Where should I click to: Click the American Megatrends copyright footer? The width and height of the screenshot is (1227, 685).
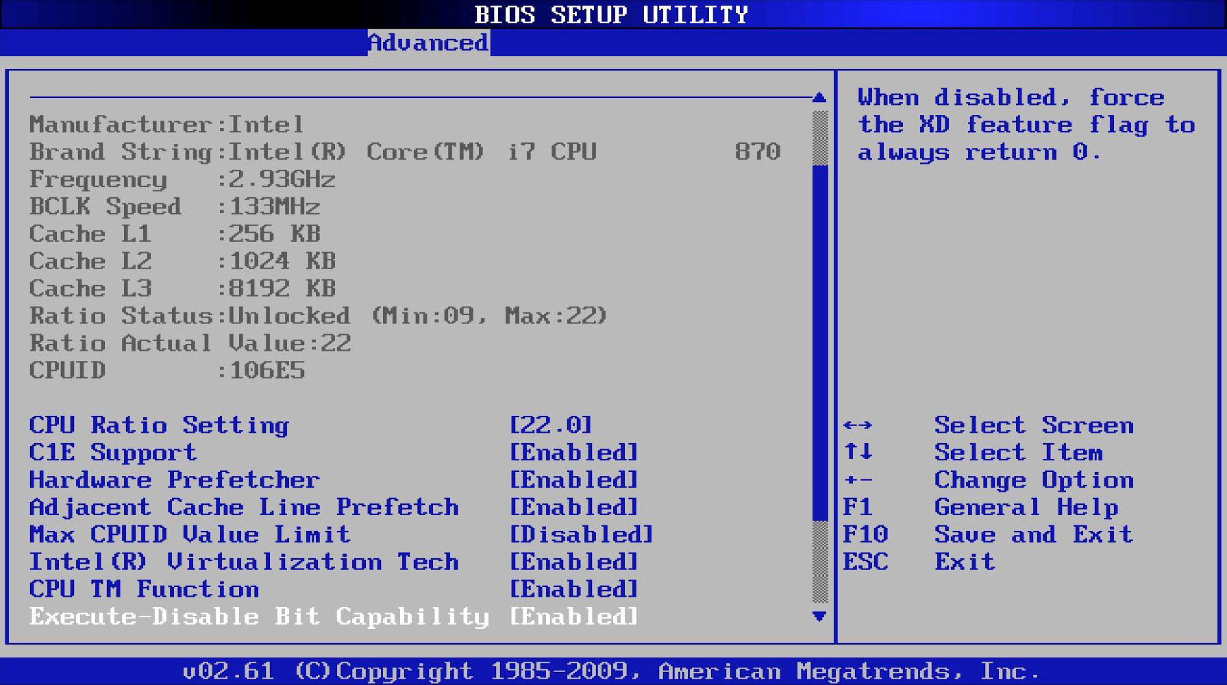[x=611, y=671]
